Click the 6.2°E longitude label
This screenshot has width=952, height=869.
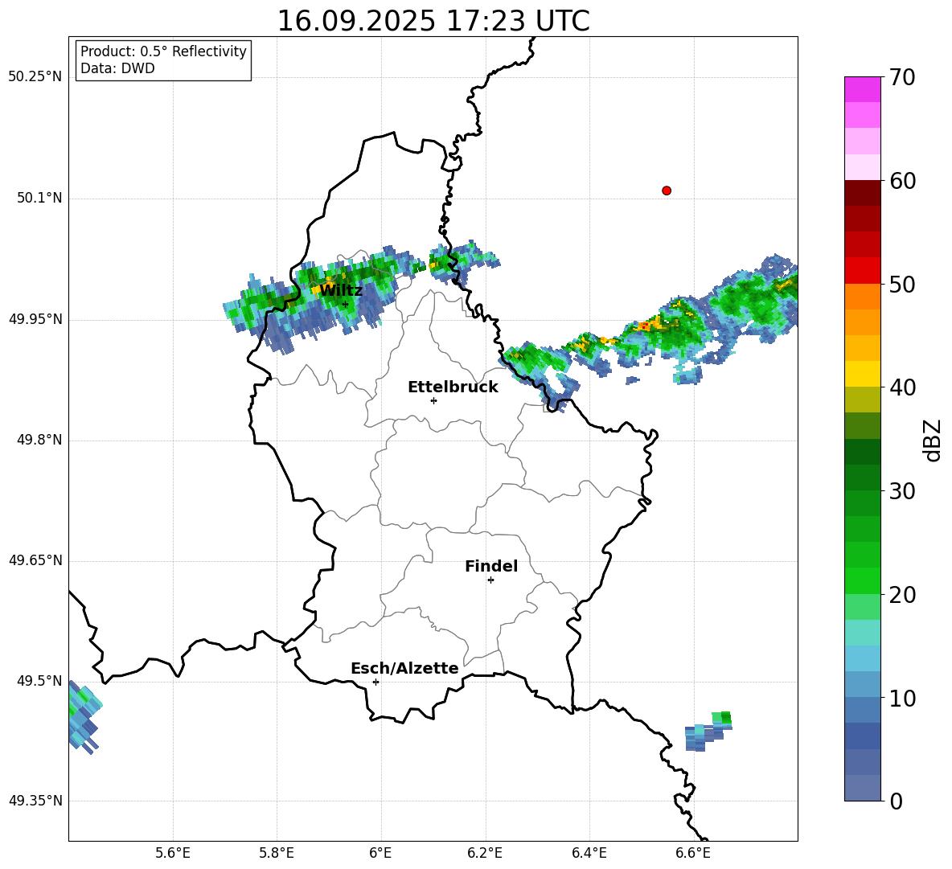tap(485, 853)
